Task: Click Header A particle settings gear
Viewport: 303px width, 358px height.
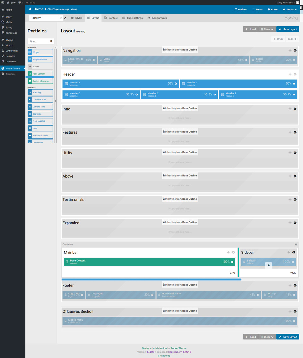Action: point(176,84)
